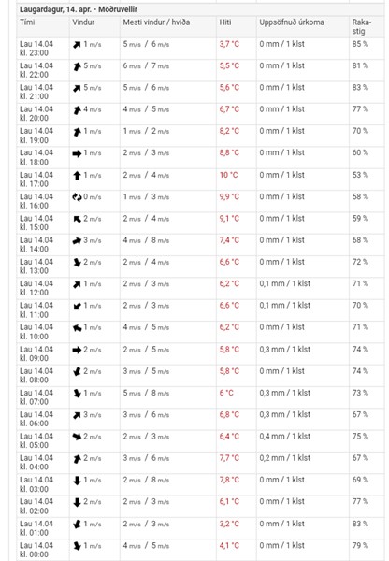
Task: Click the Mesti vindur / hviða header
Action: 156,22
